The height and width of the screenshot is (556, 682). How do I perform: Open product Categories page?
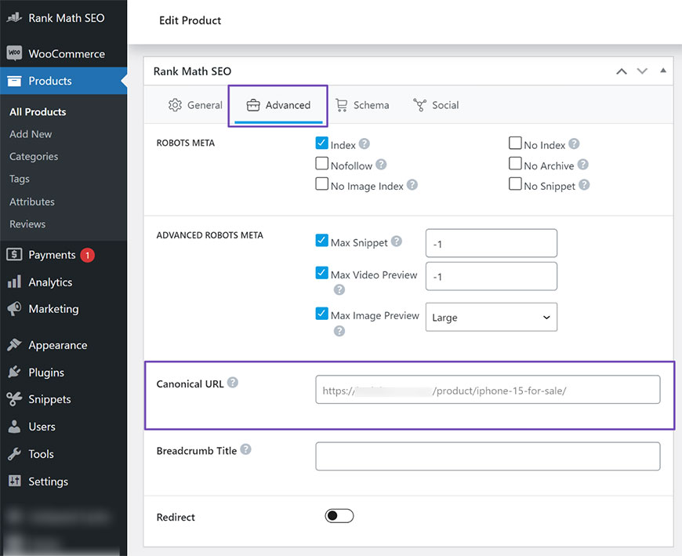34,156
